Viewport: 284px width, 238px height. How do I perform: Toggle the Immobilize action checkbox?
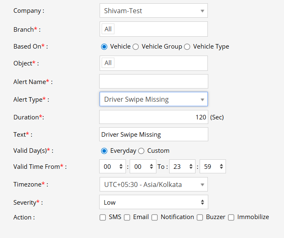click(231, 217)
